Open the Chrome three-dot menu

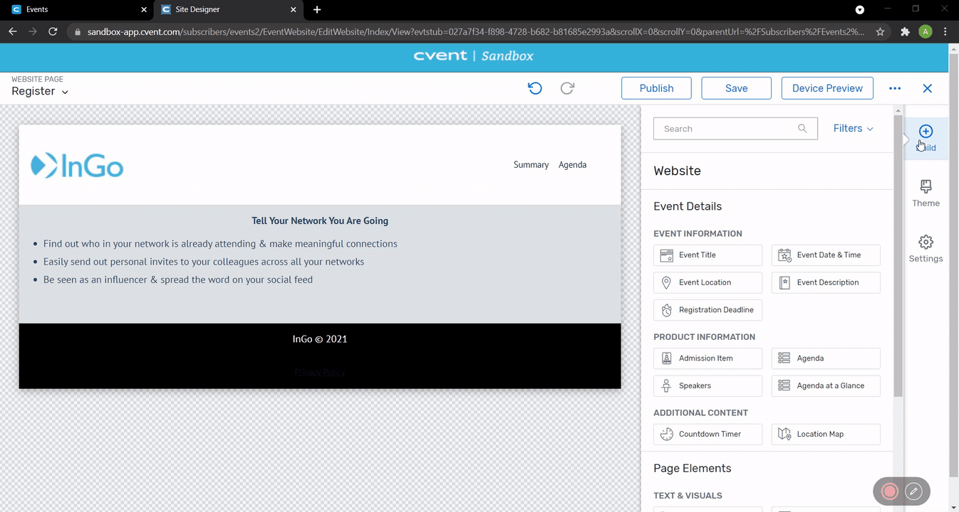click(945, 31)
